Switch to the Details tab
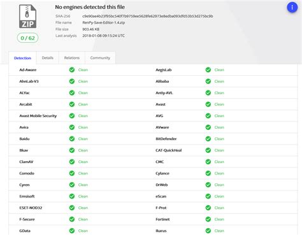302x235 pixels. [x=48, y=58]
